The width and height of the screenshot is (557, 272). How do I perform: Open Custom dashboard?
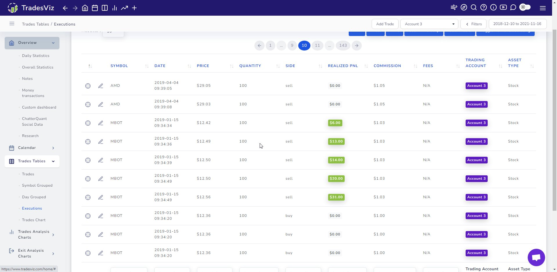(x=39, y=107)
